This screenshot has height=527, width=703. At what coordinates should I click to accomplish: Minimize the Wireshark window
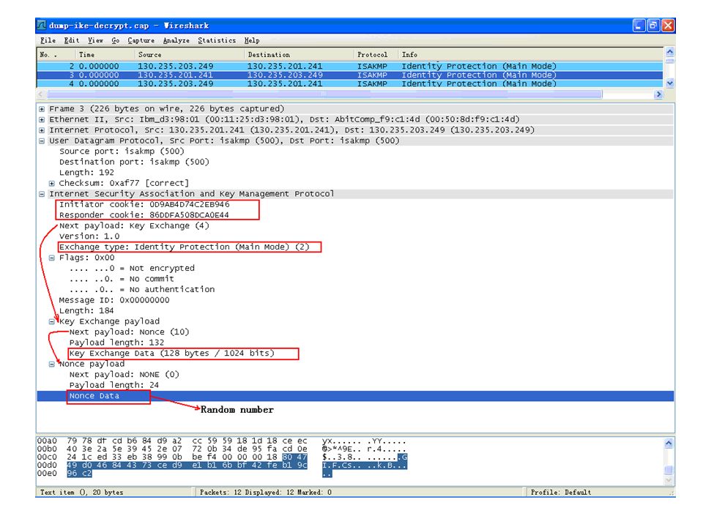pos(639,26)
